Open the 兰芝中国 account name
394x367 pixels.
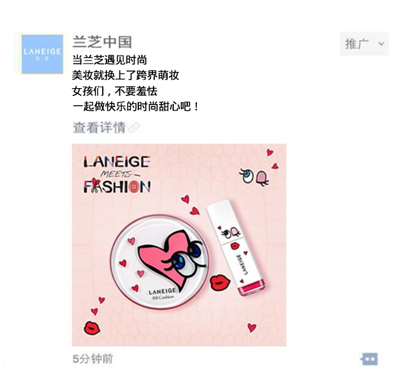point(102,42)
